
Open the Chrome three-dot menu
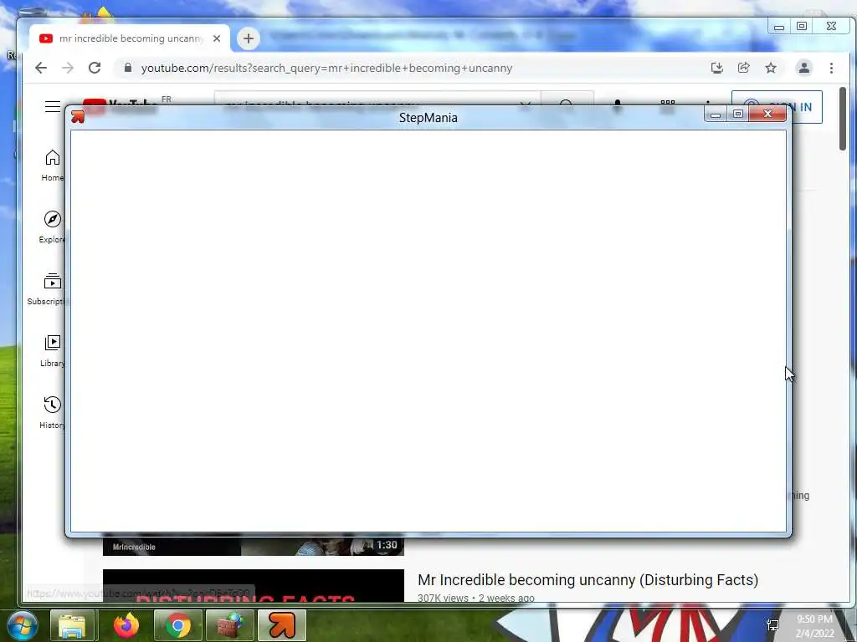[x=831, y=68]
